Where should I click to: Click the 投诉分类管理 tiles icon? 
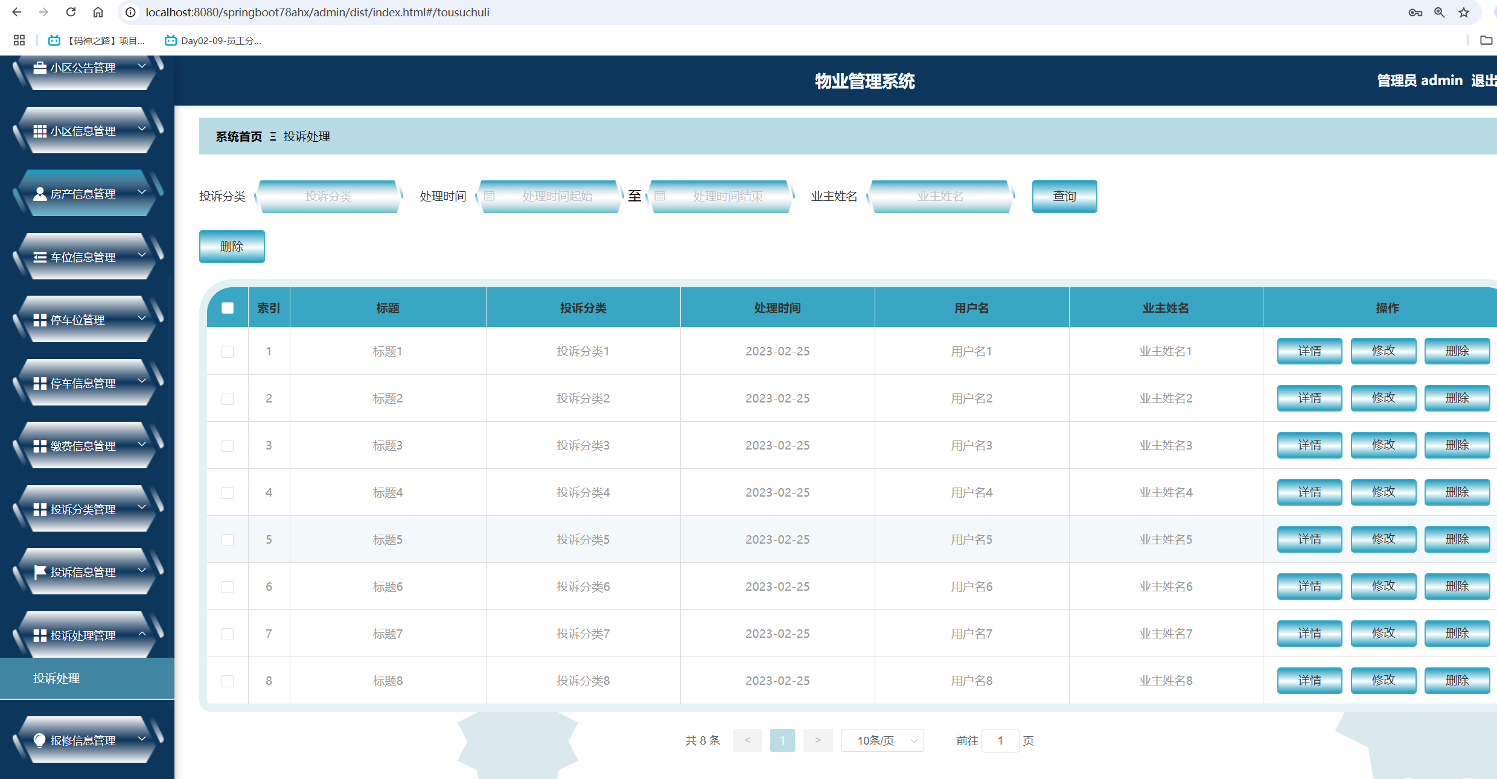tap(40, 510)
